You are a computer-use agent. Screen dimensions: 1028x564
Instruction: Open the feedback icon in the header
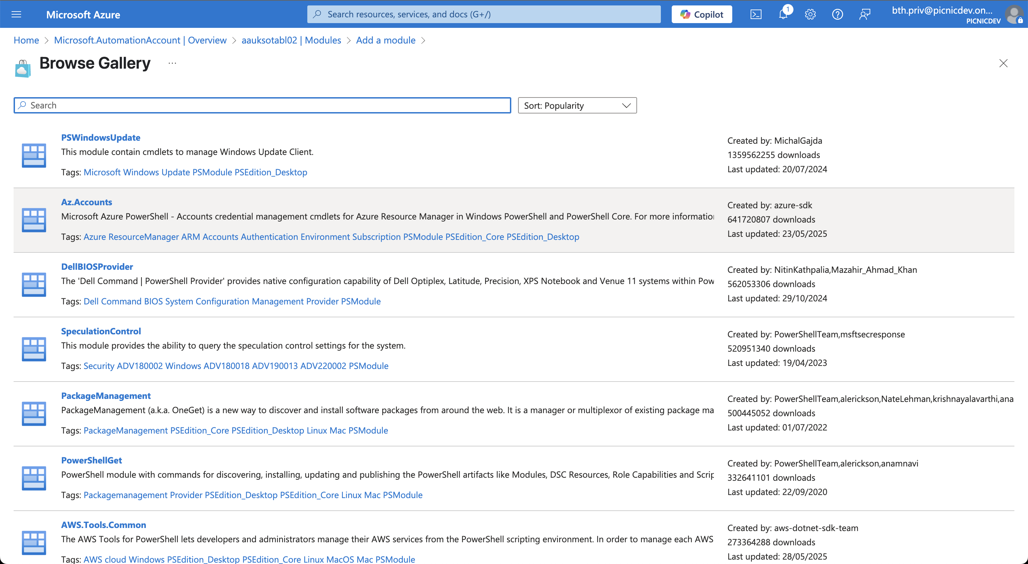864,15
